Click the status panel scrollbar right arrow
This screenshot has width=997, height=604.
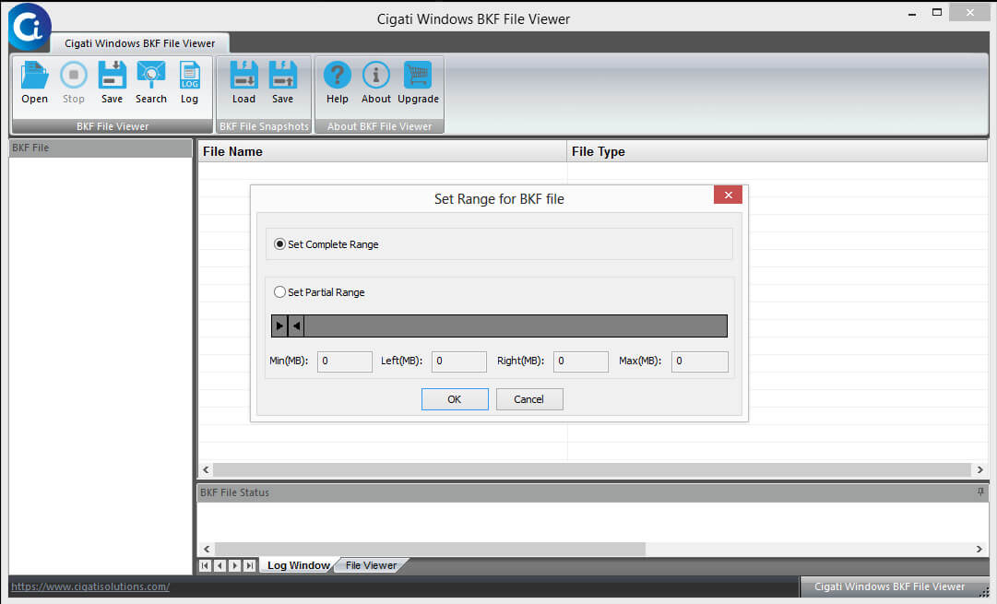pyautogui.click(x=979, y=549)
